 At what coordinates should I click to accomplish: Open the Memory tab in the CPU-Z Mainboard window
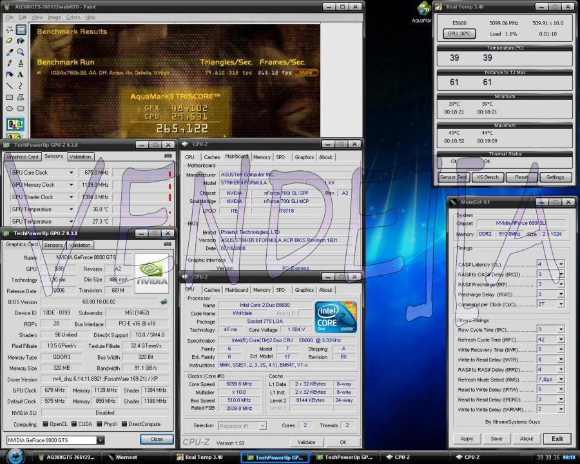click(262, 157)
